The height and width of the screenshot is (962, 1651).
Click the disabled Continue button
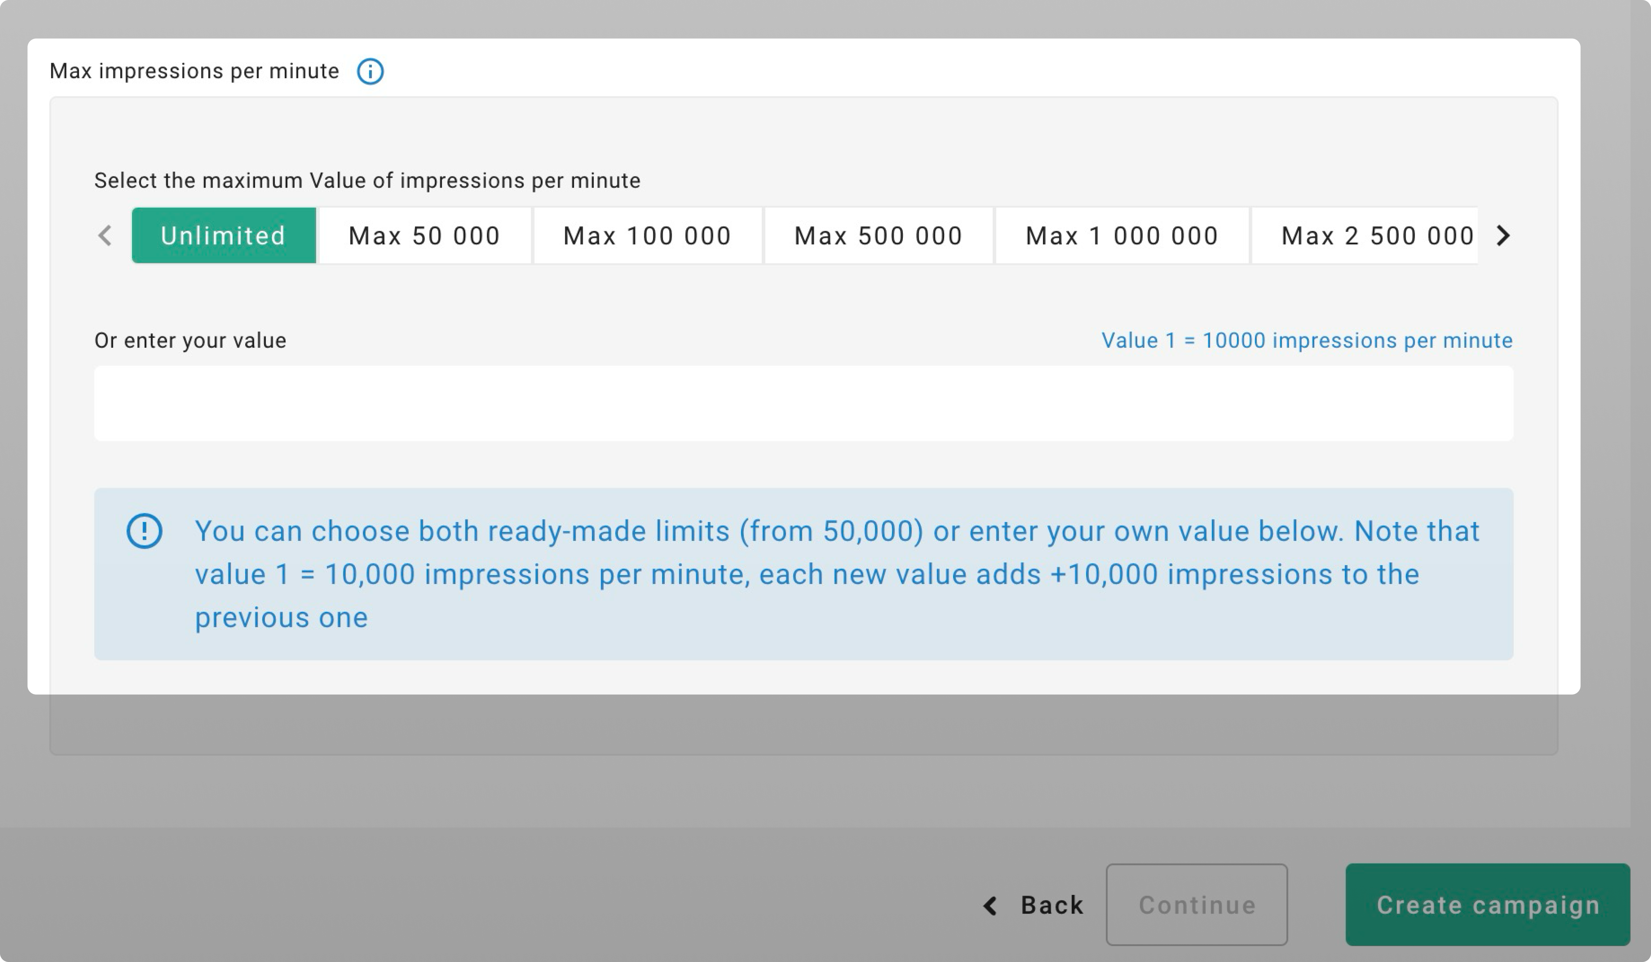click(x=1196, y=905)
